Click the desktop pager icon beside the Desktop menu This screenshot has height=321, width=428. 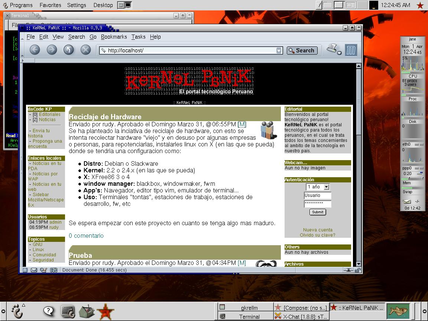coord(125,5)
